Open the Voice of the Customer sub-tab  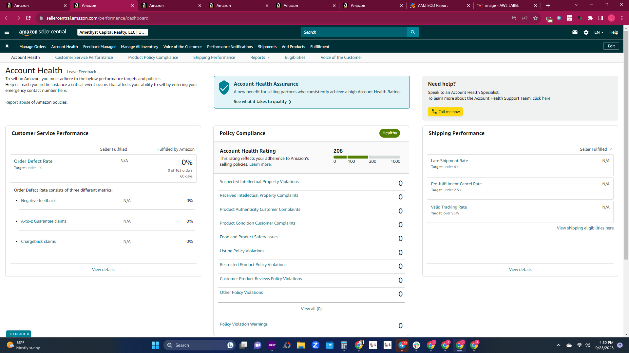[341, 58]
